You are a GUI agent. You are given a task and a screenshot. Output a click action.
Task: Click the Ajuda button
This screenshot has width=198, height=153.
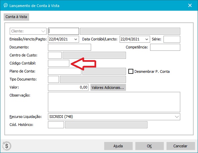click(x=118, y=146)
